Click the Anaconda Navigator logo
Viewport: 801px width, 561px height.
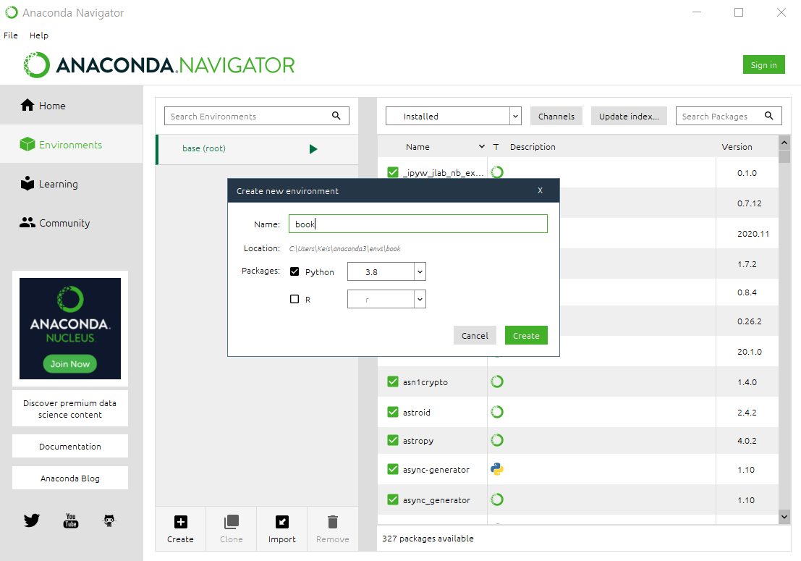tap(159, 65)
